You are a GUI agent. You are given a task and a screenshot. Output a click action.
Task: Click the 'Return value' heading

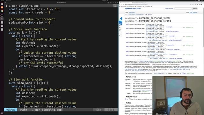132,97
